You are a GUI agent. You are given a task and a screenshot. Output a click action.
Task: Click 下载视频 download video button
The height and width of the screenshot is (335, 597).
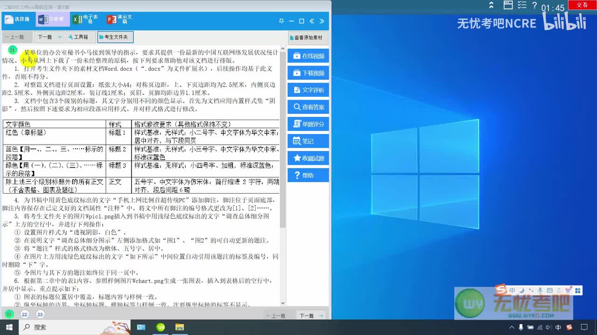coord(308,73)
